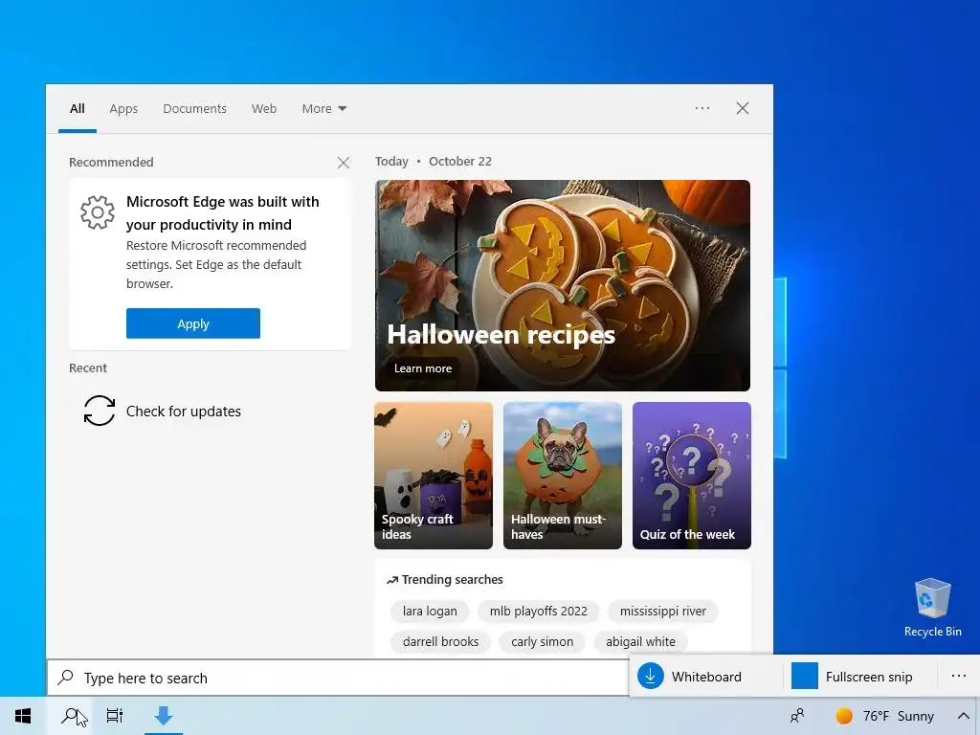
Task: Search trending term darrell brooks
Action: point(440,641)
